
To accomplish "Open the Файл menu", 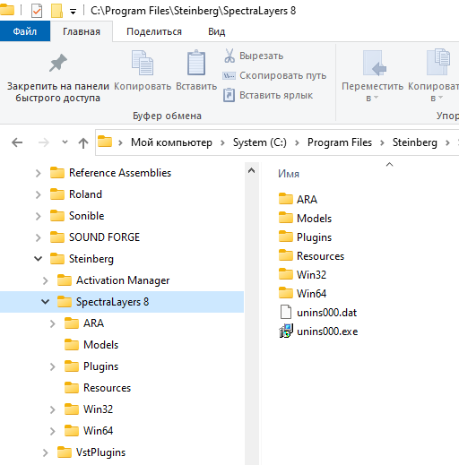I will 25,31.
